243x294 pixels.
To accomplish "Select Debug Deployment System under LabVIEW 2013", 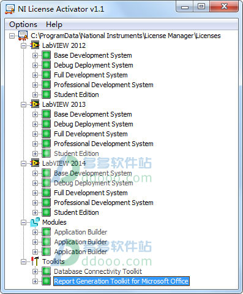I will (x=94, y=124).
